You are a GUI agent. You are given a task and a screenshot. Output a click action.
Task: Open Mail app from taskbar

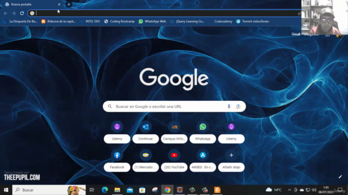point(130,190)
